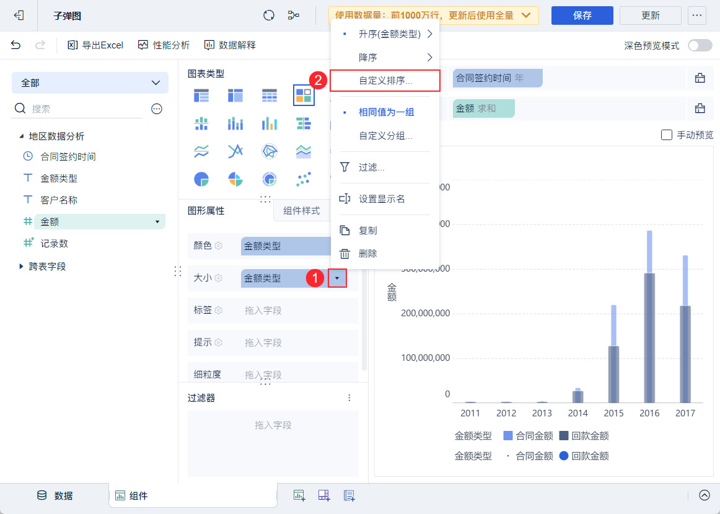The height and width of the screenshot is (514, 720).
Task: Open dropdown arrow on 金额 field
Action: point(157,222)
